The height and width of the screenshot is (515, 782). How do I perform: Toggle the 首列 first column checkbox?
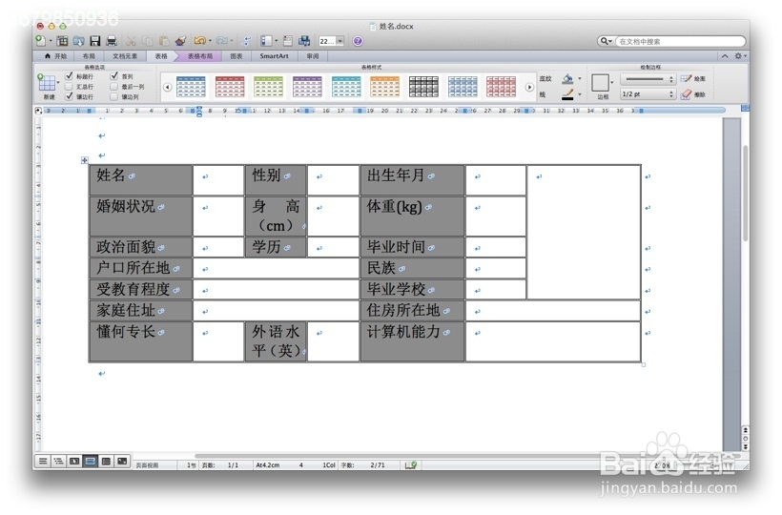[x=114, y=76]
